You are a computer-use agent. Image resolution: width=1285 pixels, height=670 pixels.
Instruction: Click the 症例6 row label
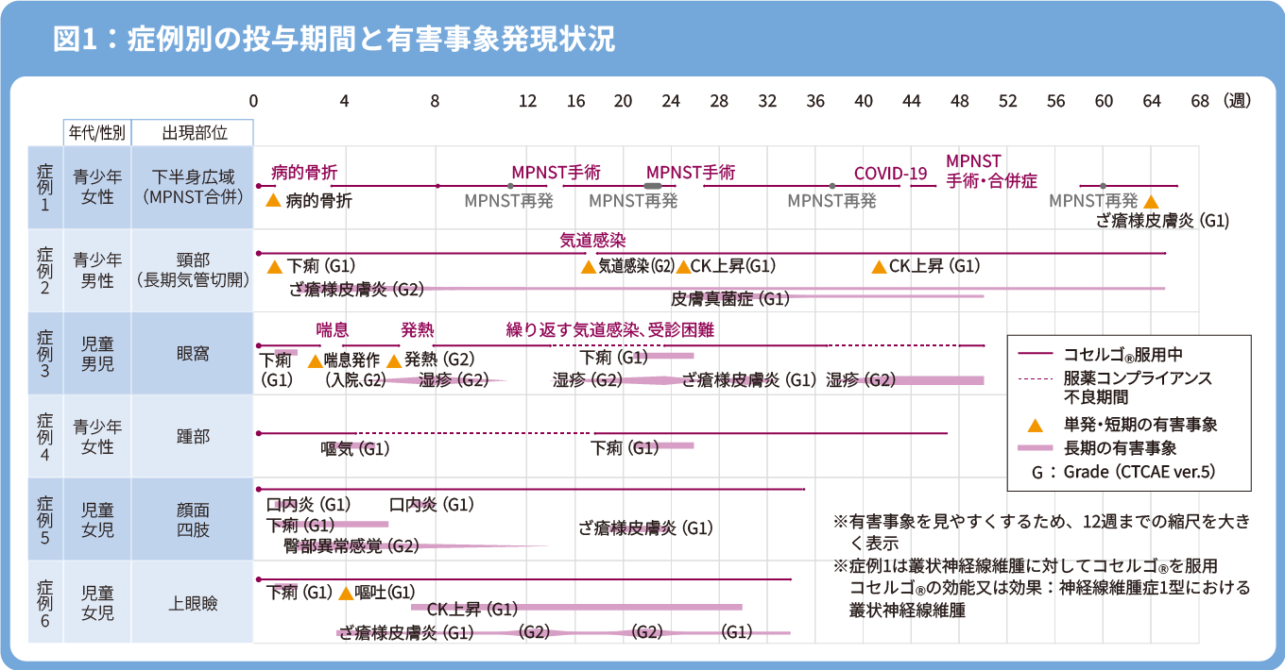pos(44,602)
